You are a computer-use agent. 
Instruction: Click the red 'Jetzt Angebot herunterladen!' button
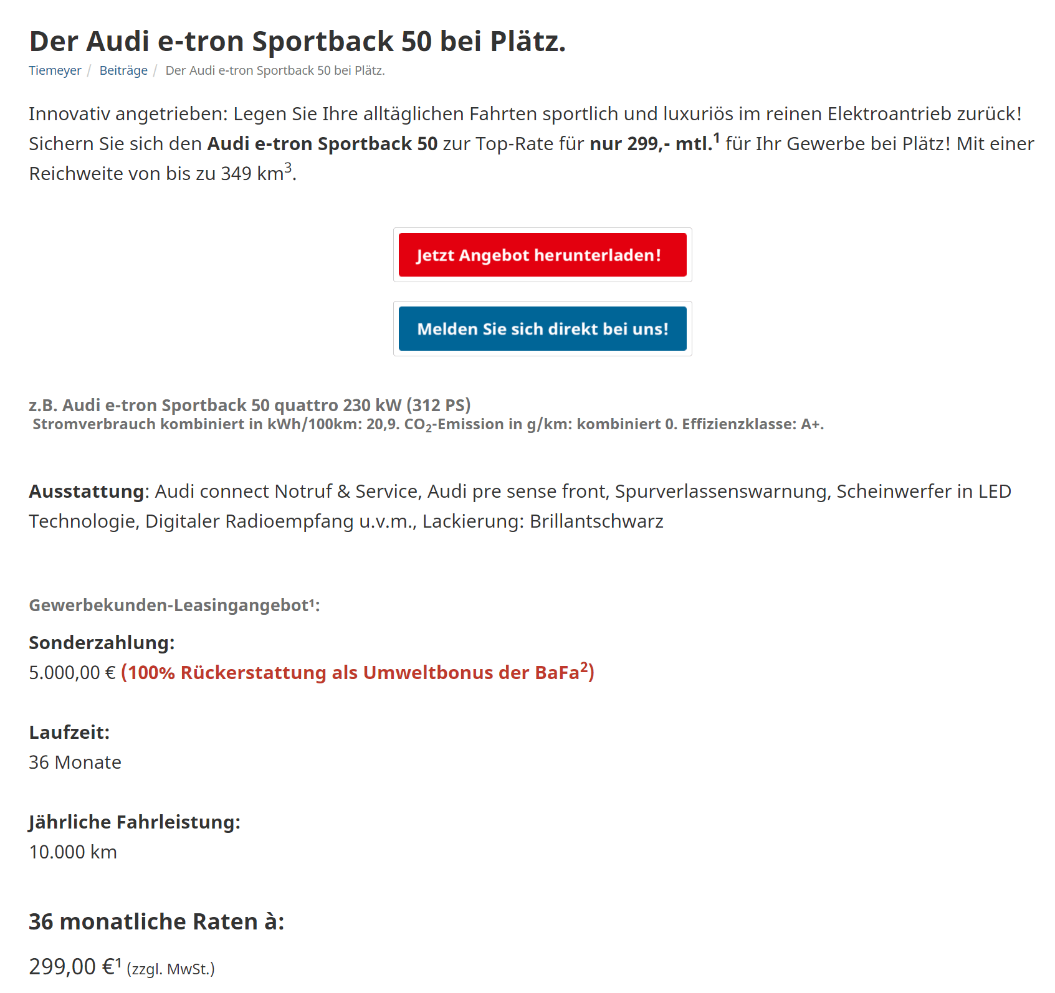coord(543,255)
